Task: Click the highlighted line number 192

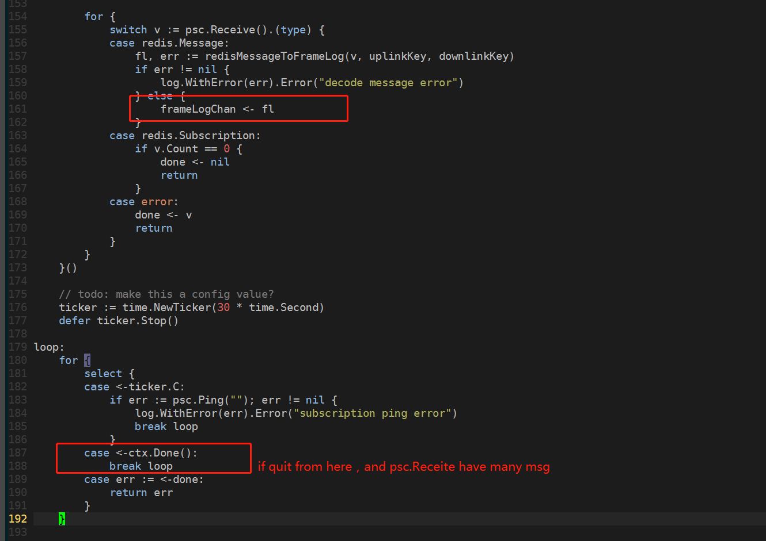Action: coord(17,519)
